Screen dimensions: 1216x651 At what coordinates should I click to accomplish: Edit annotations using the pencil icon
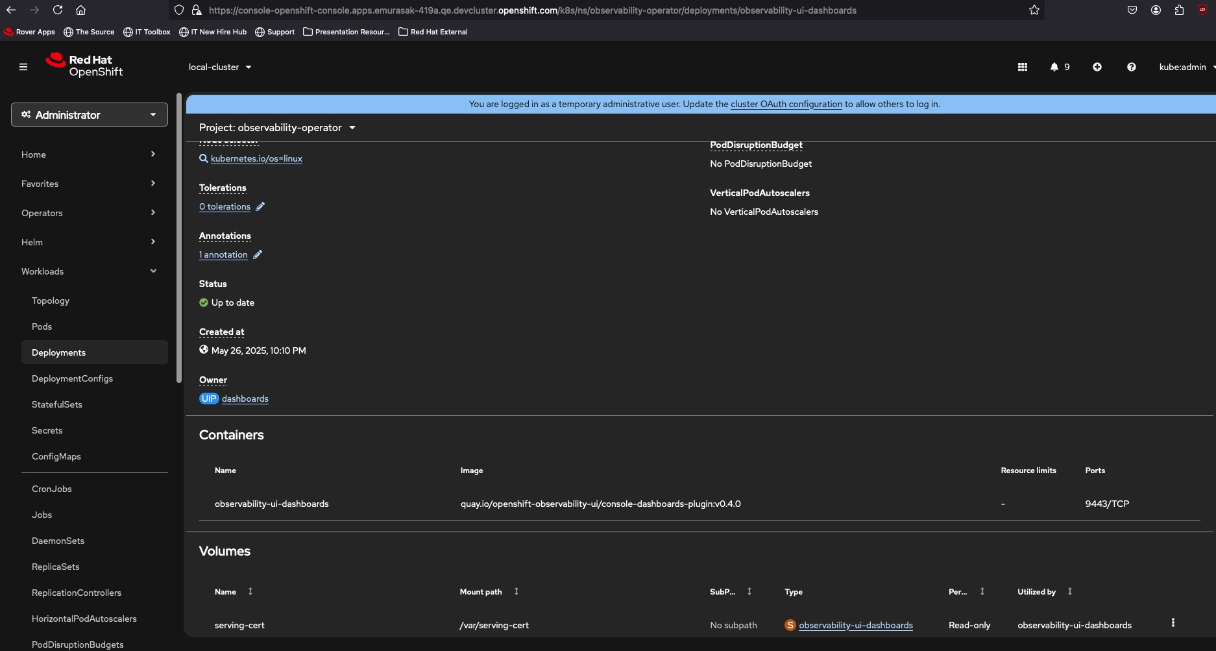(x=258, y=254)
